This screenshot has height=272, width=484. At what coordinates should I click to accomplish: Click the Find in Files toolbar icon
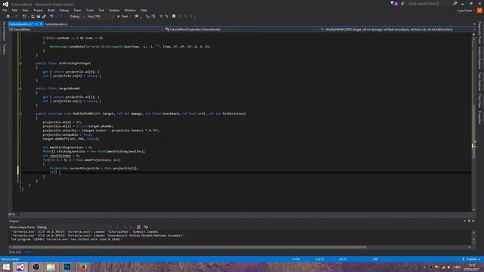[136, 17]
